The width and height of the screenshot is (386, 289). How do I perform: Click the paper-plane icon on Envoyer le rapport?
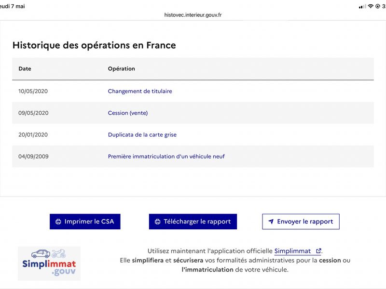(271, 222)
